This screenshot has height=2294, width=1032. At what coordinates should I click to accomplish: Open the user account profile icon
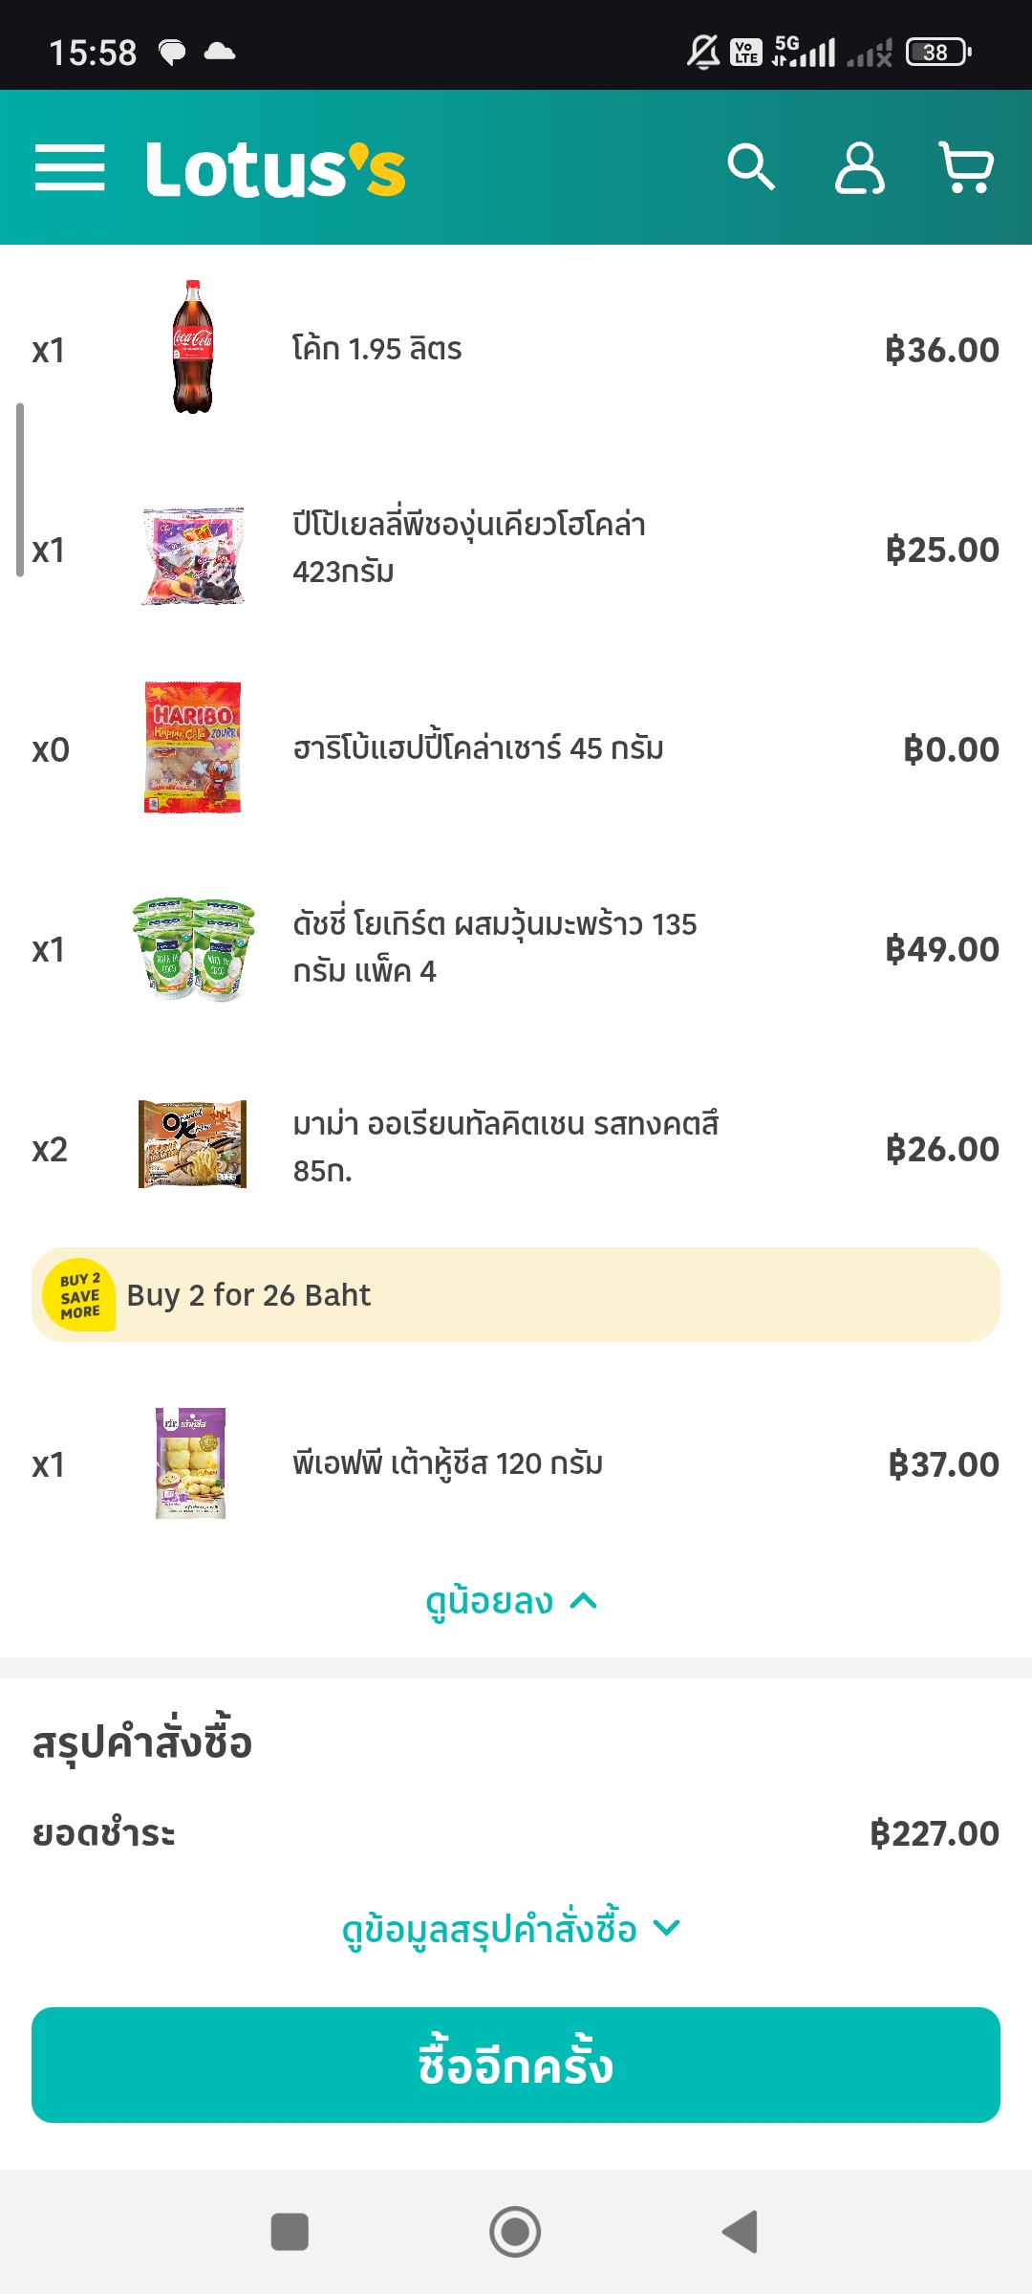coord(859,168)
